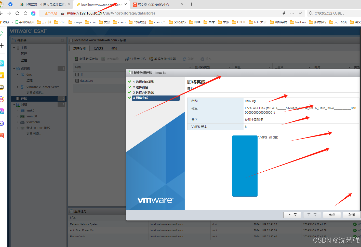Collapse the 主机 tree node
Image resolution: width=361 pixels, height=247 pixels.
pyautogui.click(x=14, y=48)
